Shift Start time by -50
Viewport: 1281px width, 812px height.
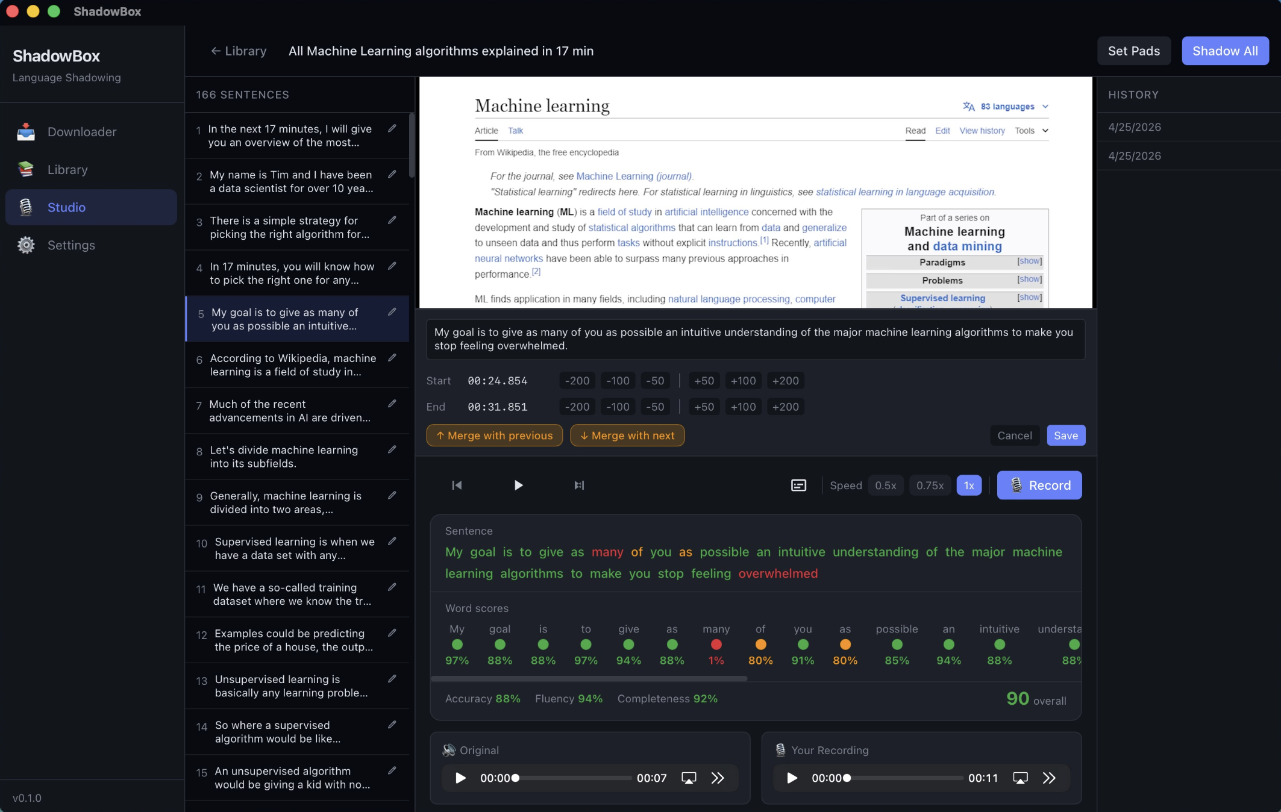(x=655, y=381)
